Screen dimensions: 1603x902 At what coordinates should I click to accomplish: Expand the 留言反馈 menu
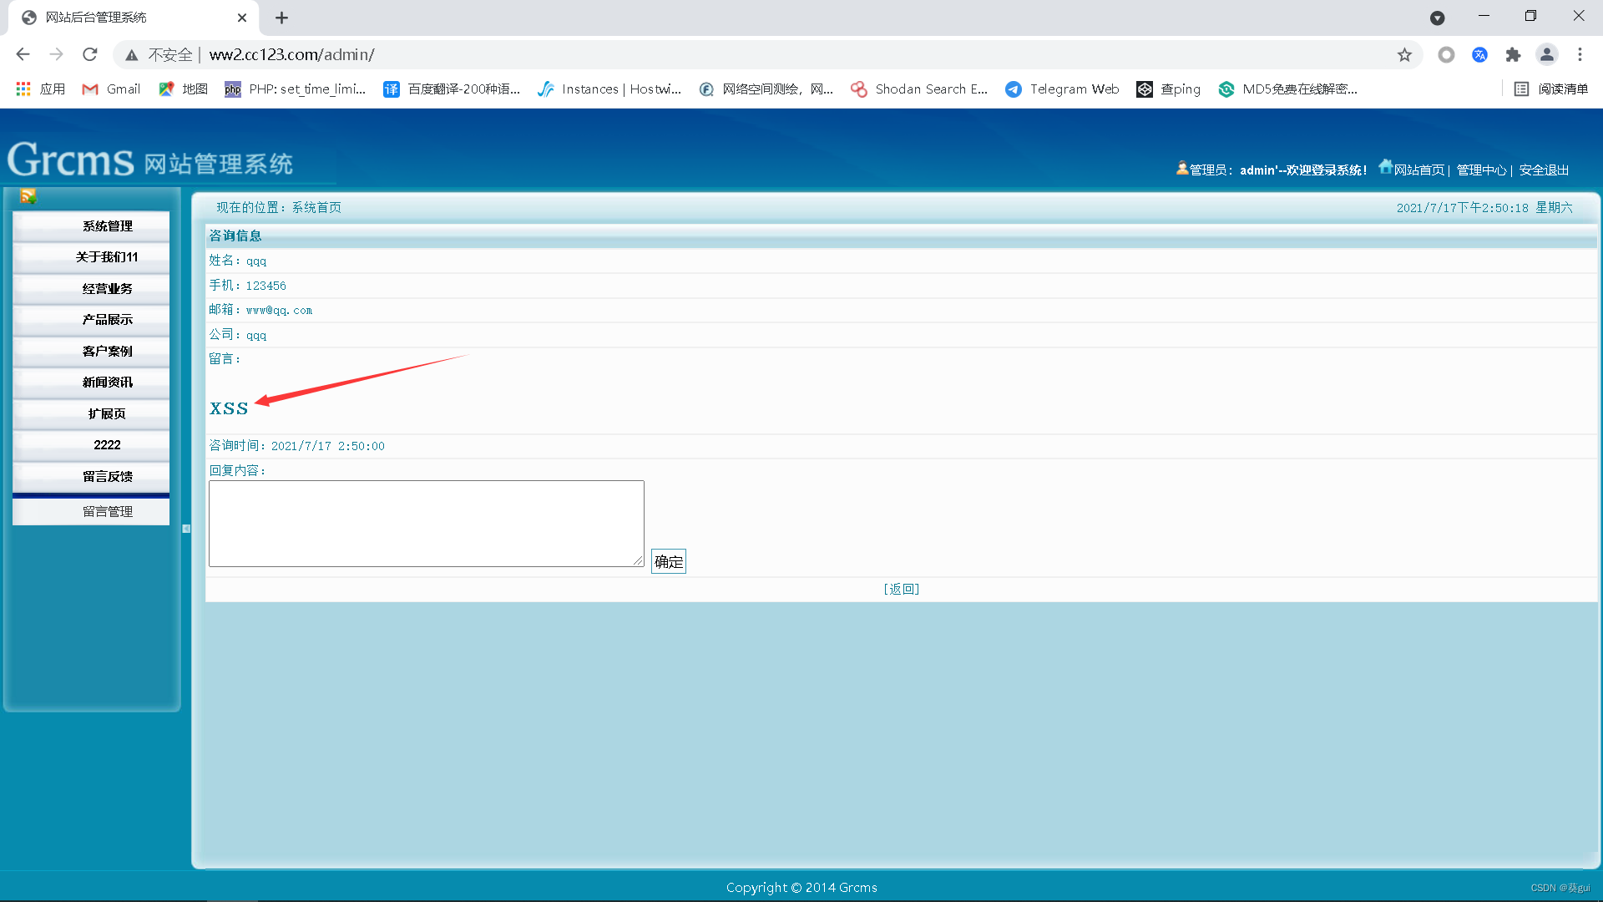click(x=91, y=477)
